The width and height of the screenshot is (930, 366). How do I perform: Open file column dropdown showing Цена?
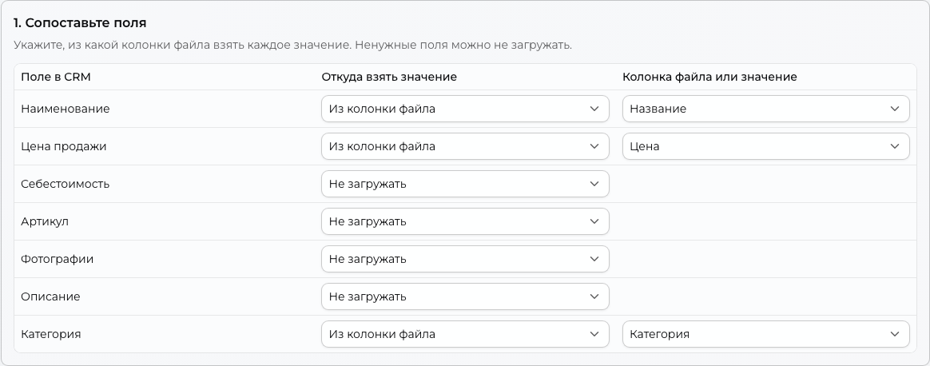[x=765, y=146]
